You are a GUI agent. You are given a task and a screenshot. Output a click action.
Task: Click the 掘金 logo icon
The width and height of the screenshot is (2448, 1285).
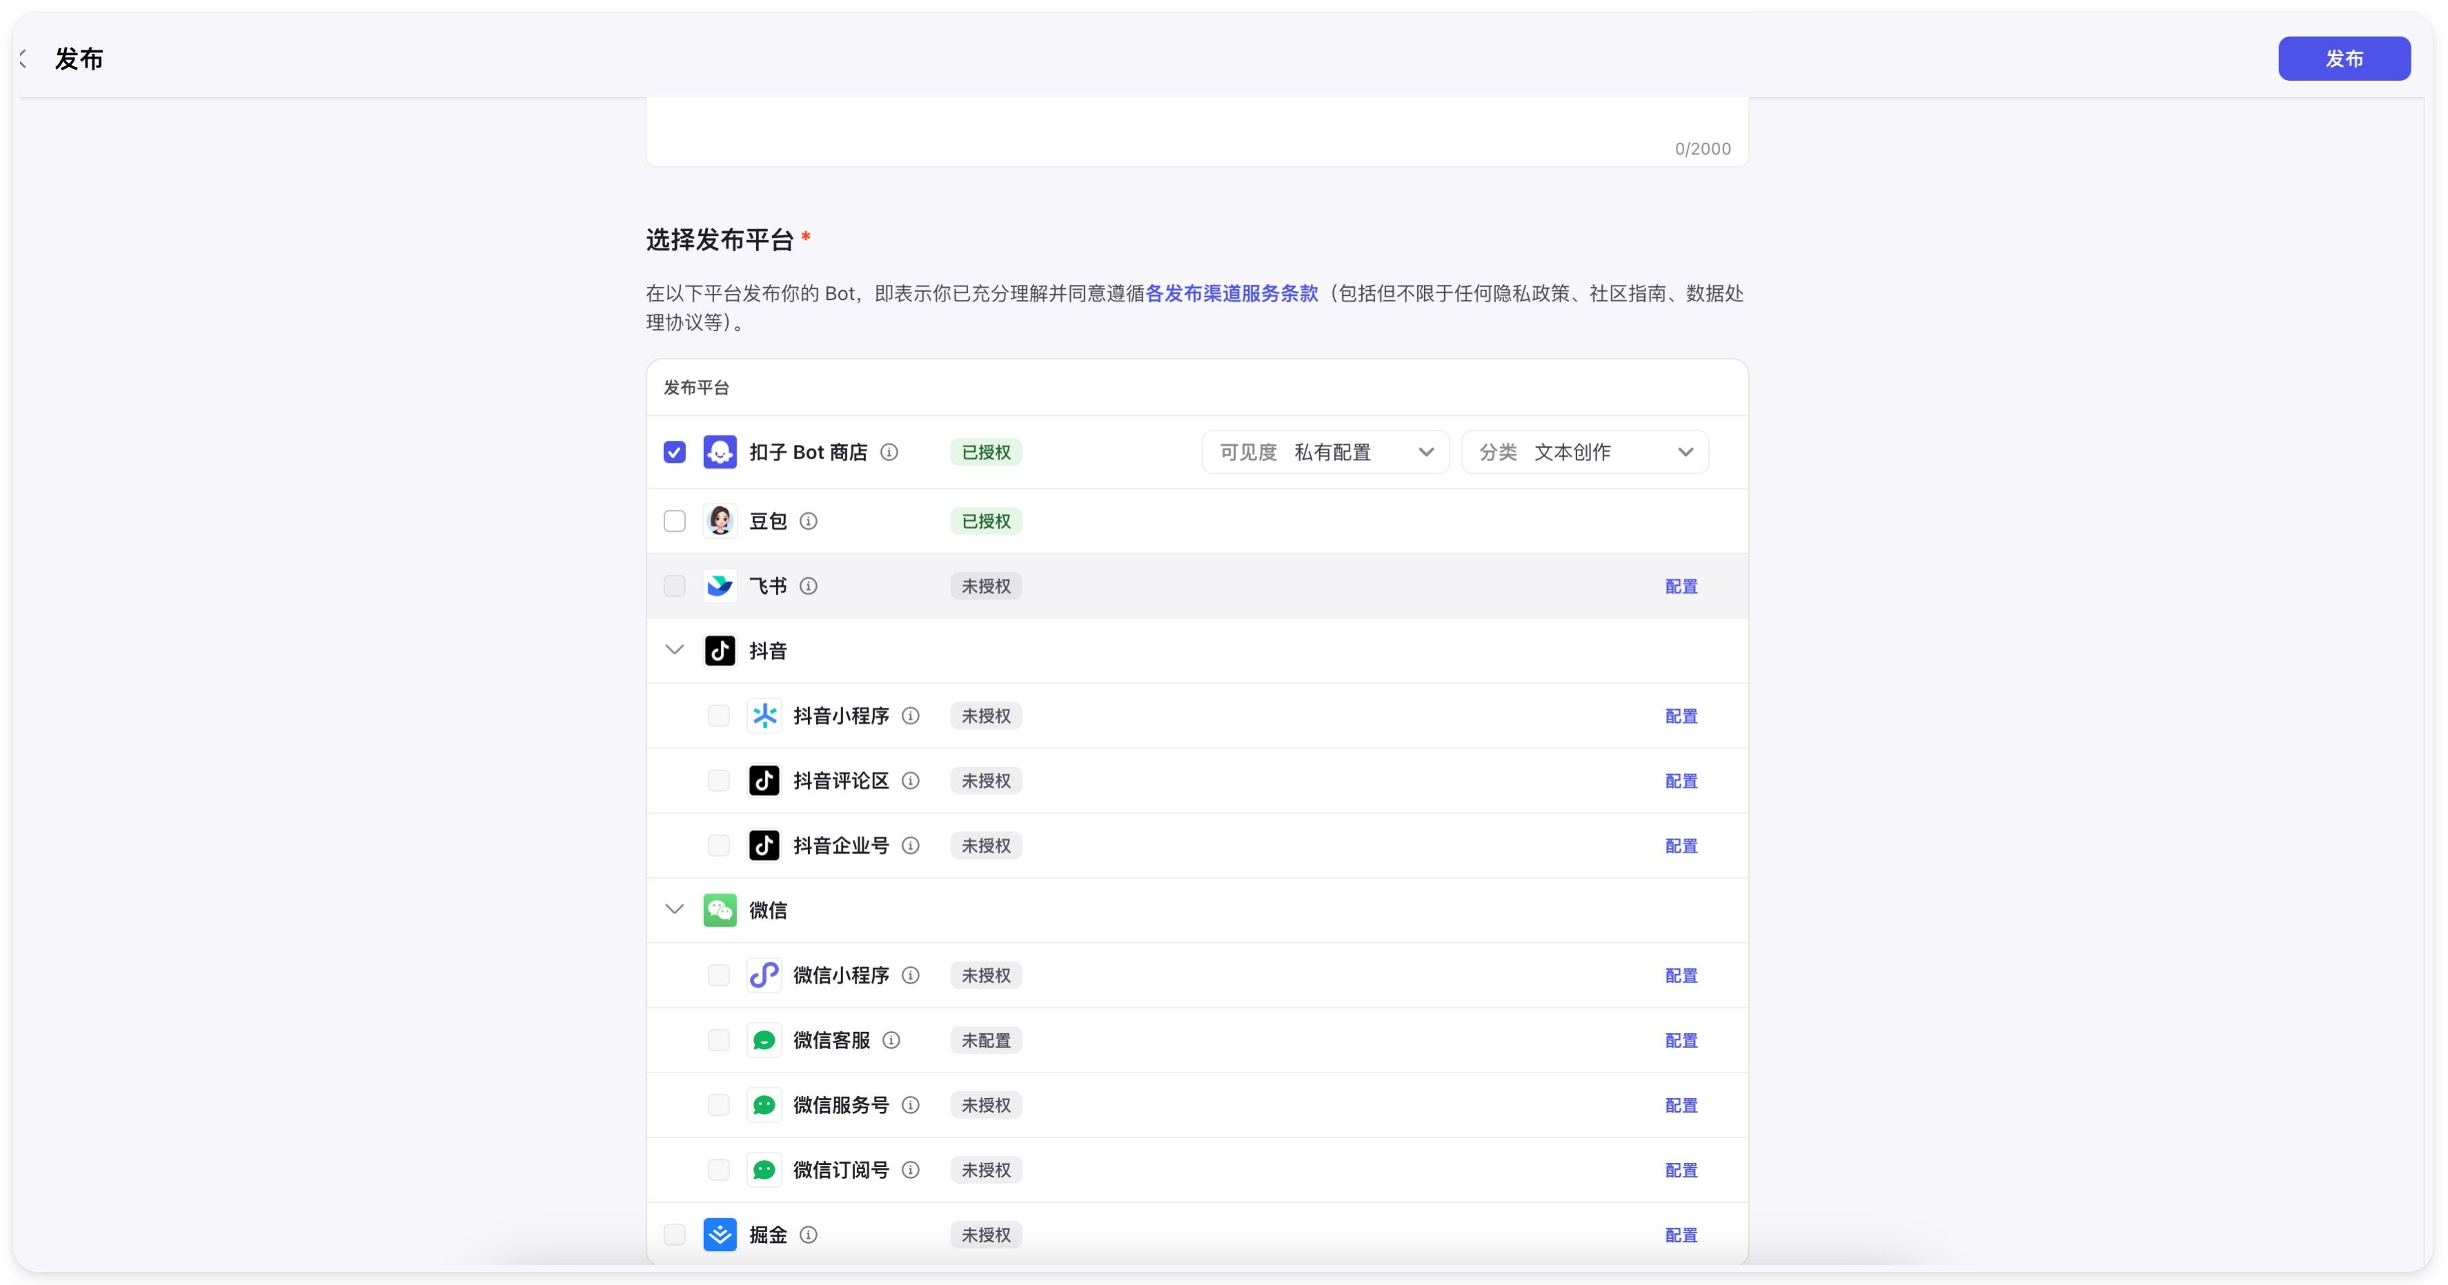720,1235
